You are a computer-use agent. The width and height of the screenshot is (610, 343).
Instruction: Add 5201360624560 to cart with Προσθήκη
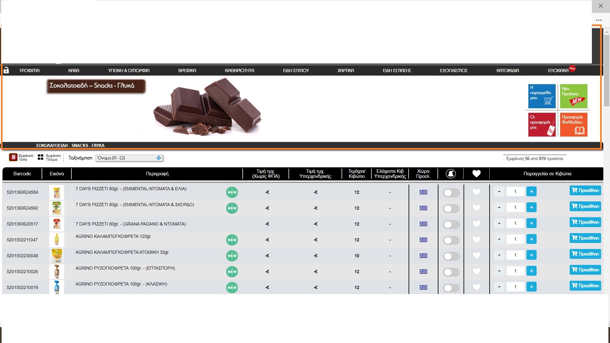point(585,206)
